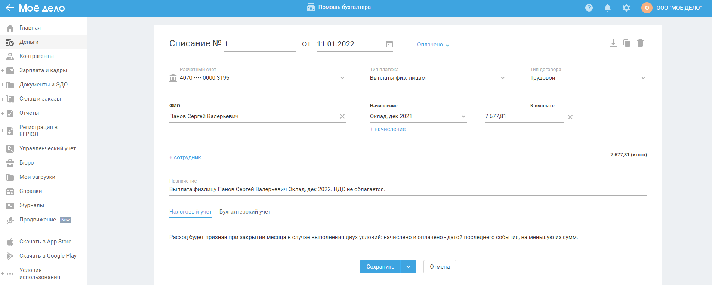Click the Мои загрузки folder icon
712x285 pixels.
[x=10, y=177]
